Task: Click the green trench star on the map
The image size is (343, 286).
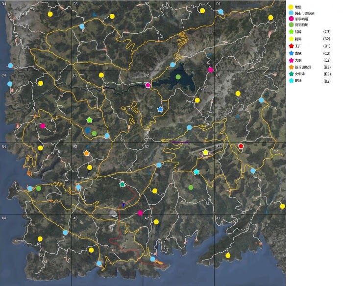Action: click(89, 120)
